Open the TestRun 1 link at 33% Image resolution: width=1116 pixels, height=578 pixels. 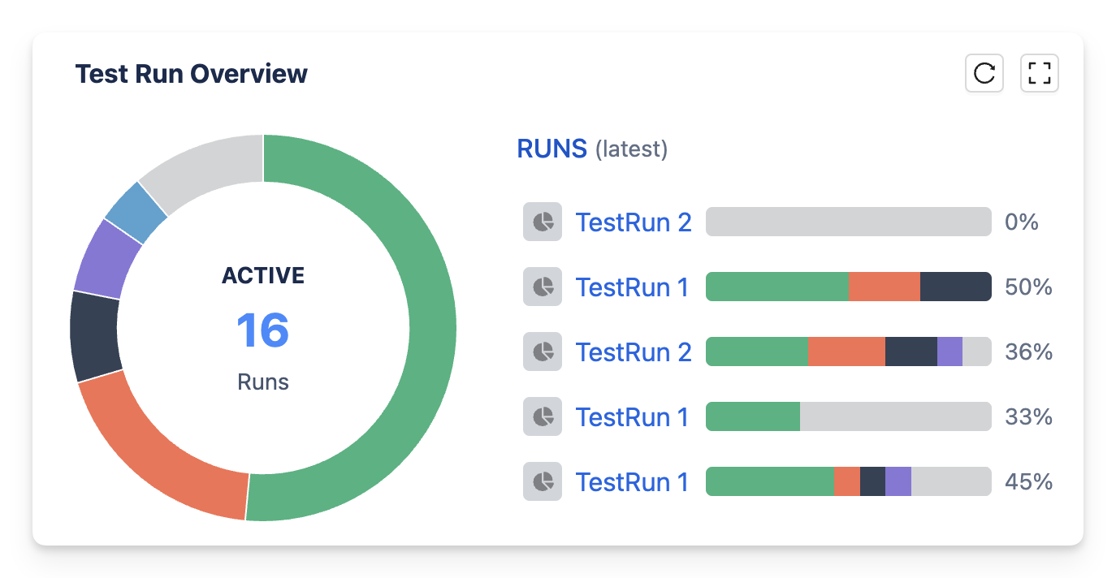pos(632,416)
